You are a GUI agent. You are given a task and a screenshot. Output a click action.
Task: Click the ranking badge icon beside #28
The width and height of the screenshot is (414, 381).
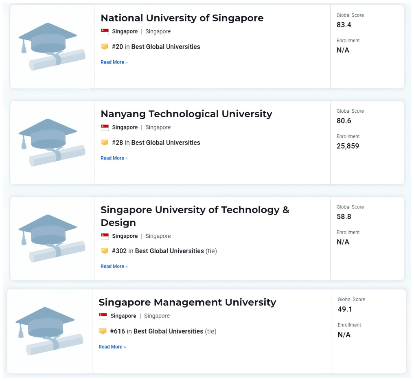tap(105, 142)
